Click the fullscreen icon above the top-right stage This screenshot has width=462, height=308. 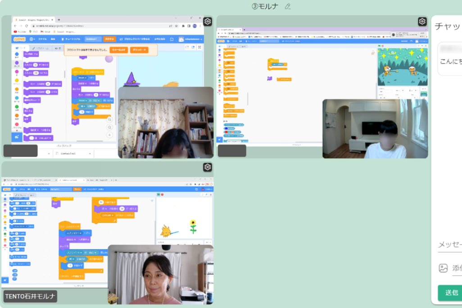[x=426, y=45]
